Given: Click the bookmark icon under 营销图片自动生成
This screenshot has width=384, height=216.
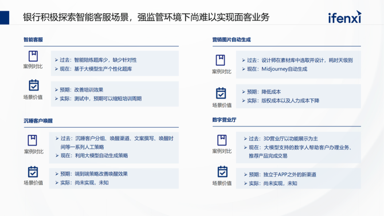Looking at the screenshot, I should (x=220, y=60).
